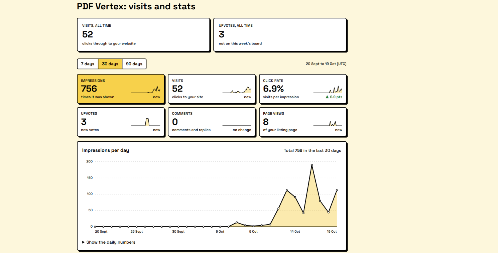Click the 9 Oct axis label

pos(253,232)
